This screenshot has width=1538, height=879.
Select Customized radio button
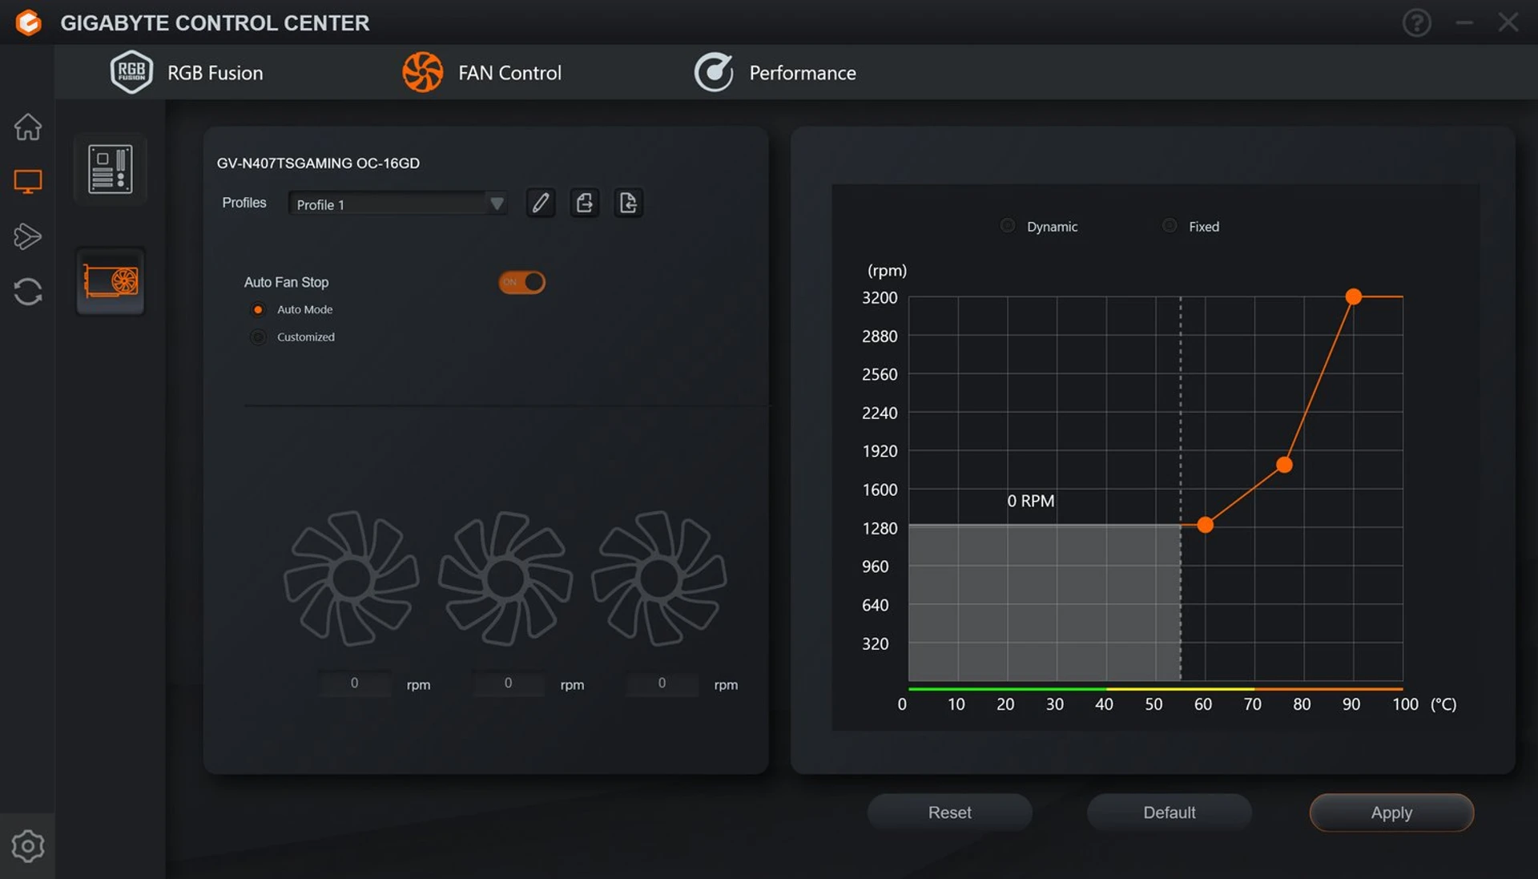pos(258,337)
